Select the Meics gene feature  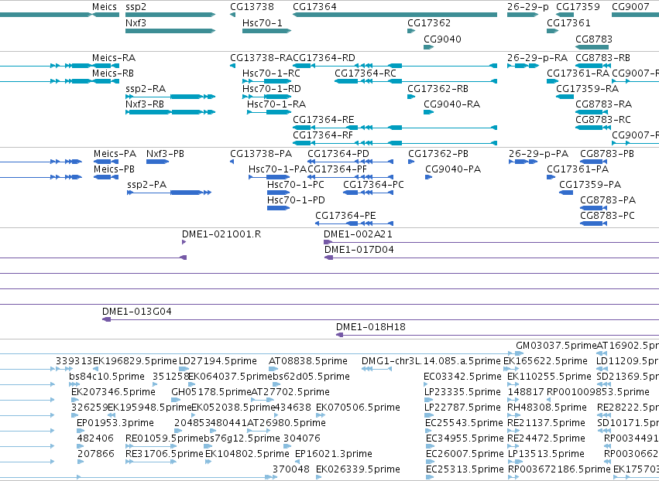[x=105, y=15]
